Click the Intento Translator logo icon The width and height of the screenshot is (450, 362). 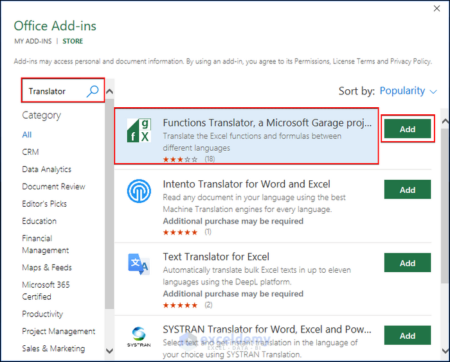(x=139, y=191)
